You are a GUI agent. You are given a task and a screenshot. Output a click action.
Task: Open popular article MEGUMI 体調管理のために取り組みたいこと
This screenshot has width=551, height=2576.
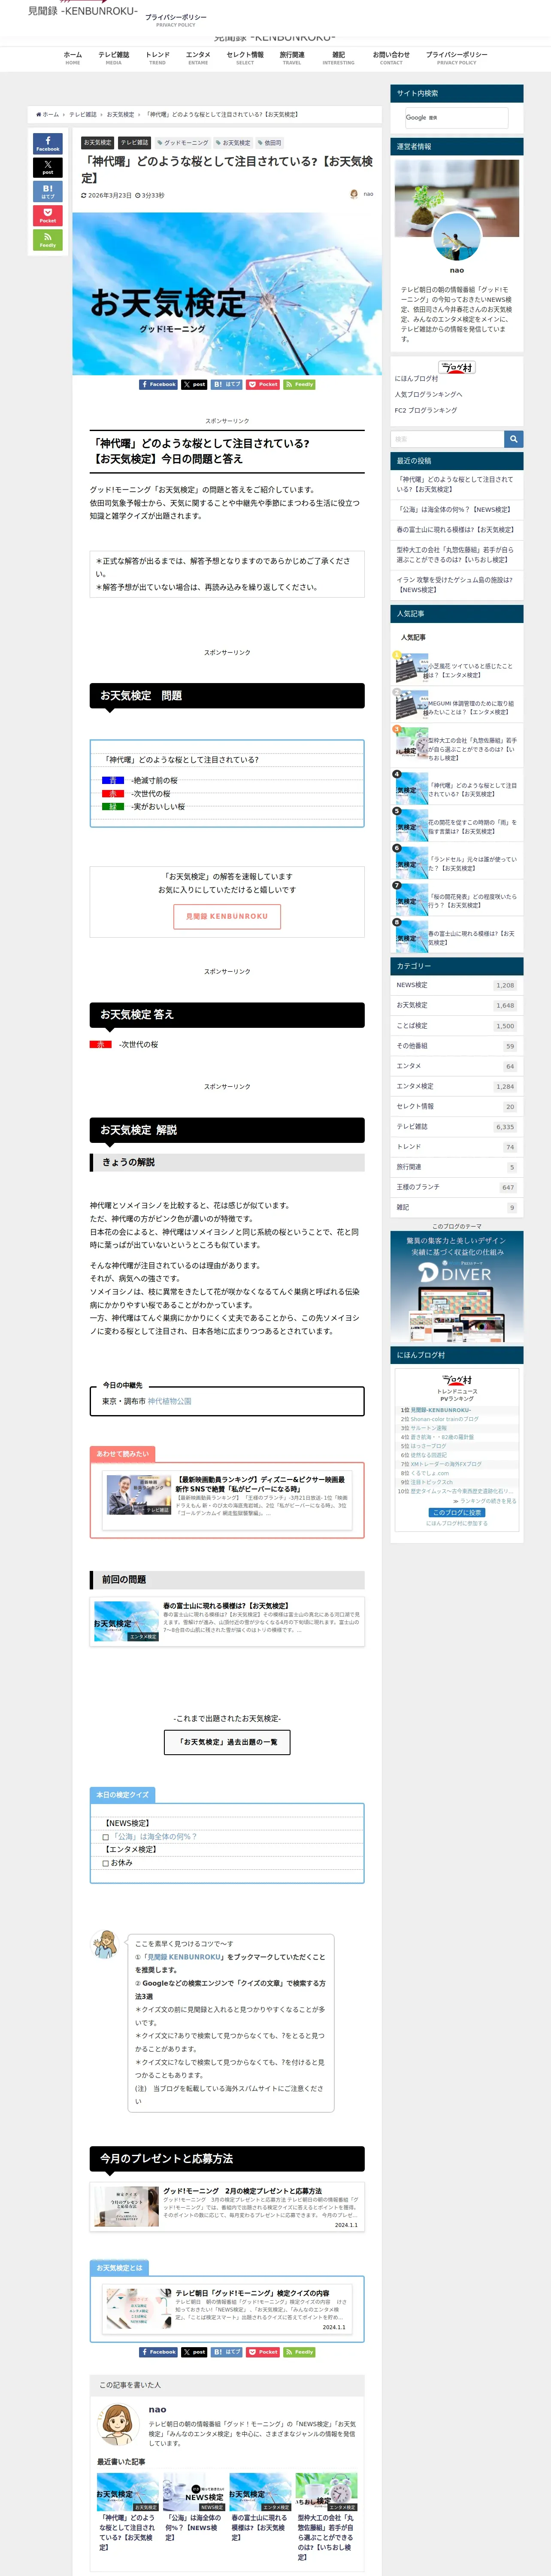(456, 707)
